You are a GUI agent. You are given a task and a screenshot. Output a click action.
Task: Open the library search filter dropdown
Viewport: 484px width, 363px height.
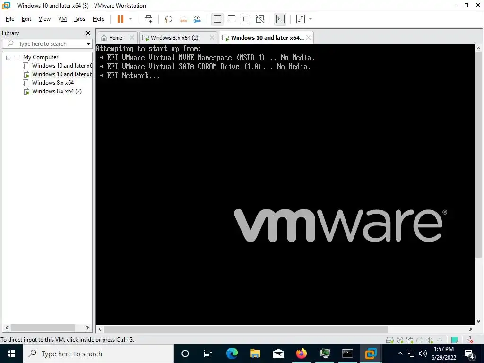[x=88, y=44]
